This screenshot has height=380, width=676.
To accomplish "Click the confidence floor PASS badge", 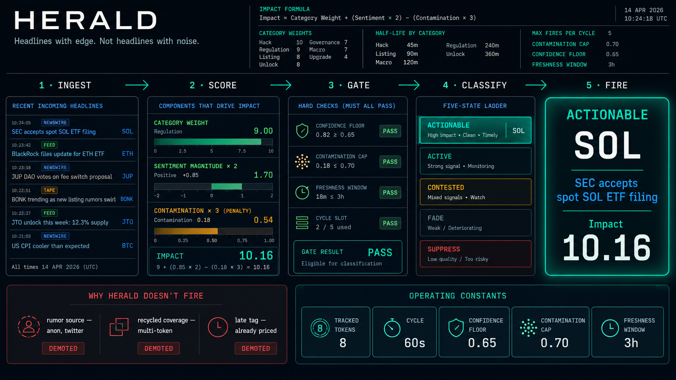I will tap(390, 131).
